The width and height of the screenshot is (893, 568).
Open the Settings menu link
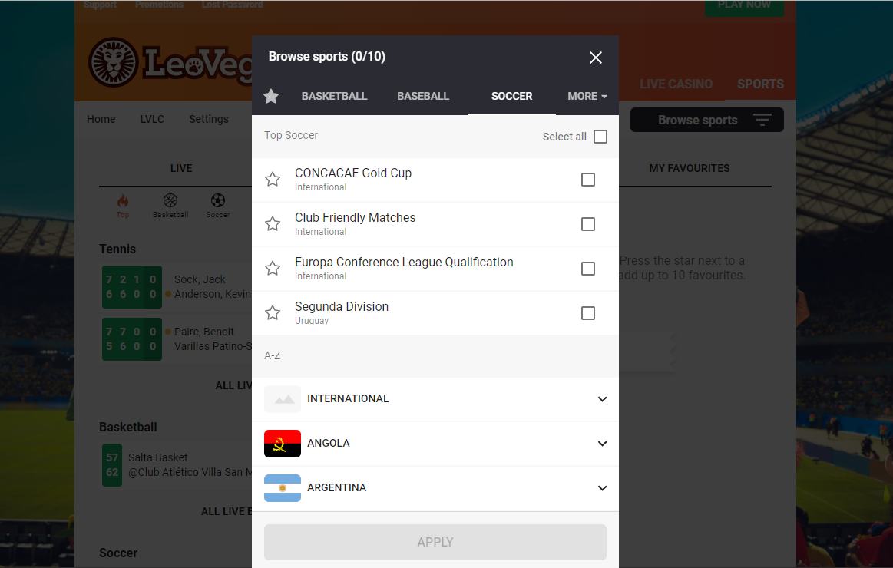point(208,119)
